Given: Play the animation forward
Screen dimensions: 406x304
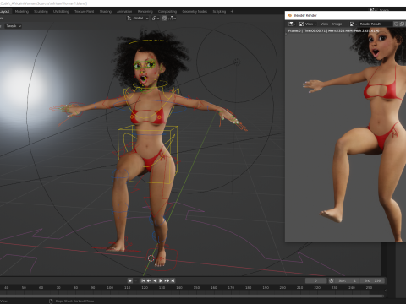Looking at the screenshot, I should coord(161,280).
